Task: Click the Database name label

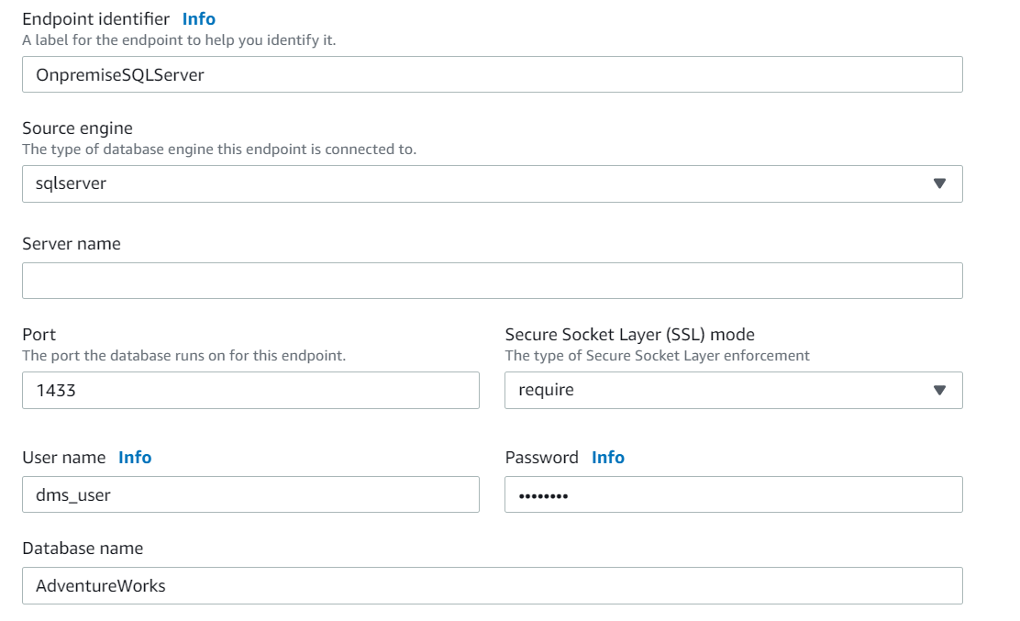Action: 83,548
